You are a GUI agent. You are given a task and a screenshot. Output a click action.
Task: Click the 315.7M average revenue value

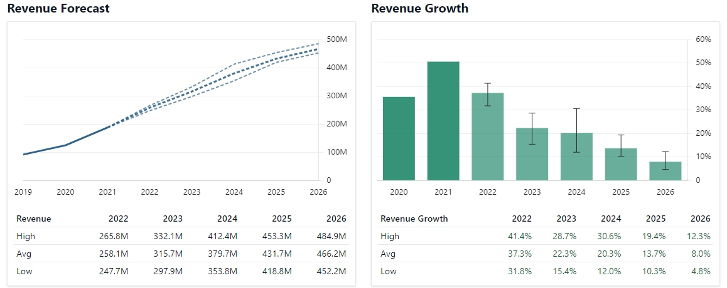170,254
